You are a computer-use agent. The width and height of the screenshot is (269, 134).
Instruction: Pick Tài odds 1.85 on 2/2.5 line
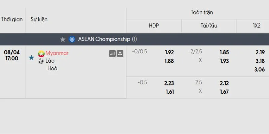[x=224, y=53]
